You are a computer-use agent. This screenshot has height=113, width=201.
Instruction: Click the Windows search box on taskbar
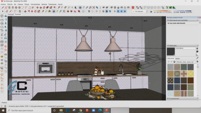pyautogui.click(x=29, y=110)
